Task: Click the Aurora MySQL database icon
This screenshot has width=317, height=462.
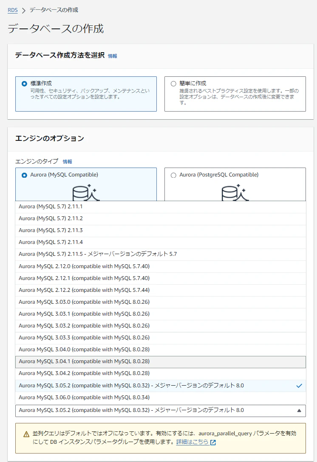Action: (86, 193)
